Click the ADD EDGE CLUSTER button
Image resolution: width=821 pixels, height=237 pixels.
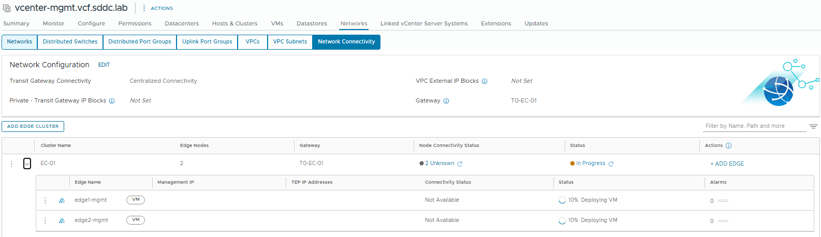33,126
